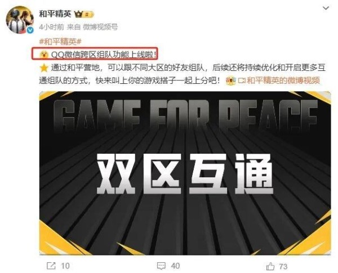This screenshot has width=338, height=273.
Task: Open the 和平精英 account name link
Action: point(55,14)
